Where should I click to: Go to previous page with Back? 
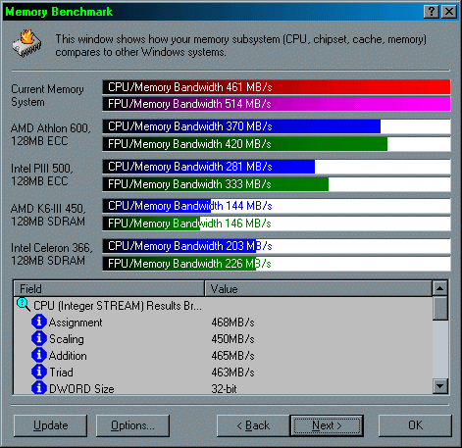tap(253, 425)
